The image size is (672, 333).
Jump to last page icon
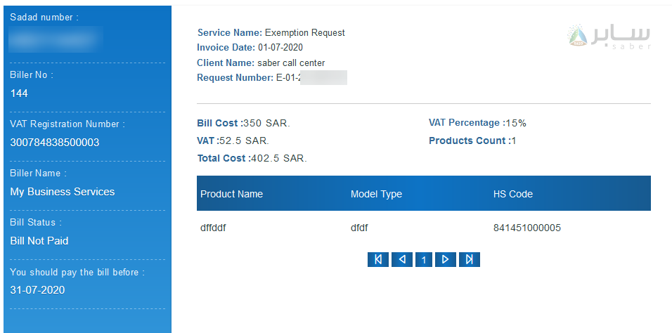click(470, 260)
